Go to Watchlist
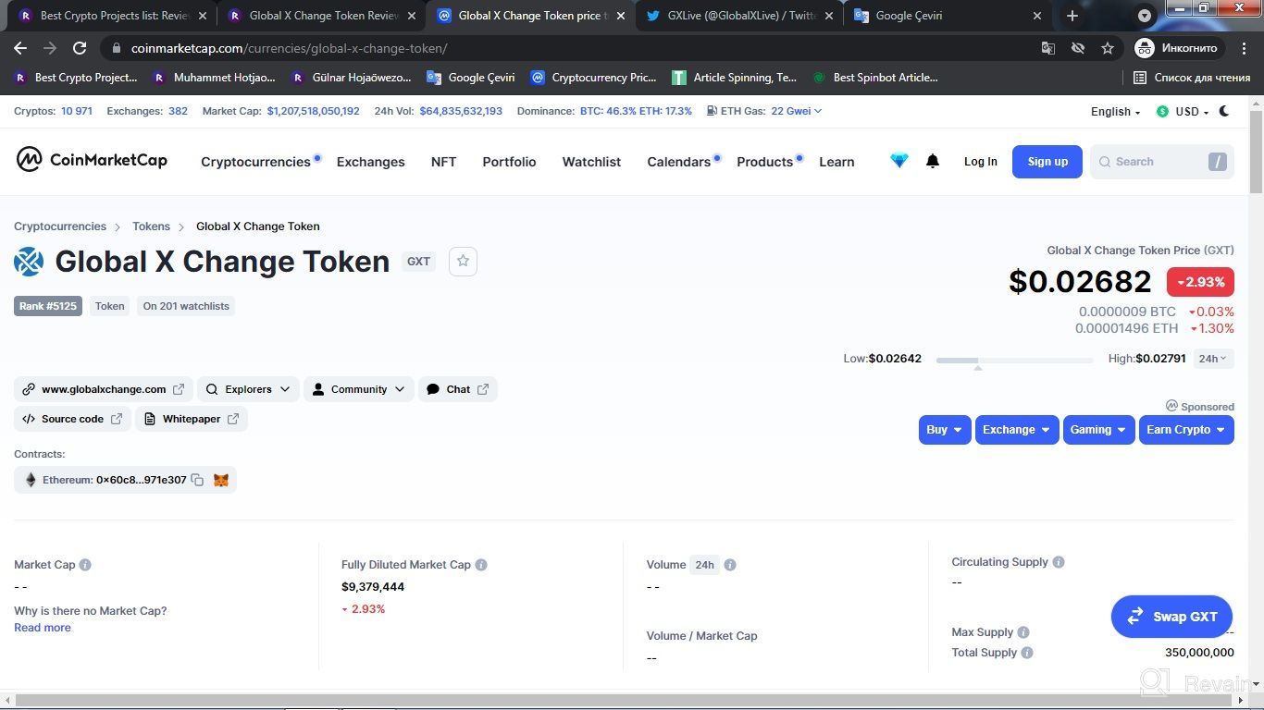 [591, 162]
